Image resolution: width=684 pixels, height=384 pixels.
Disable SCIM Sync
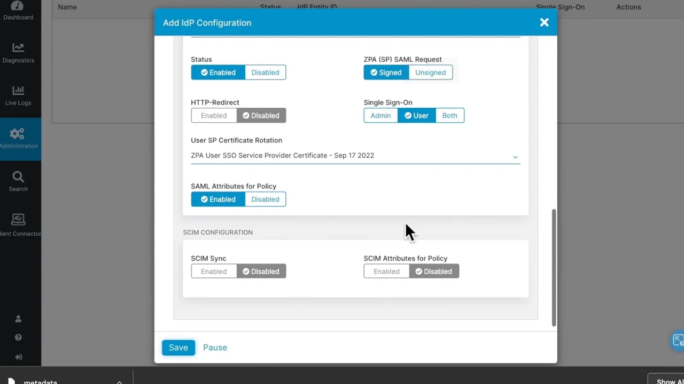click(x=261, y=271)
